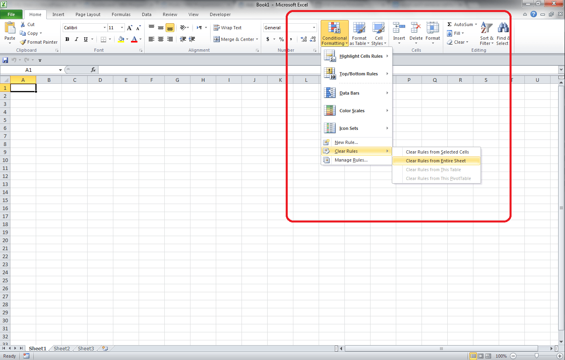Open Manage Rules dialog
Image resolution: width=565 pixels, height=360 pixels.
(350, 160)
